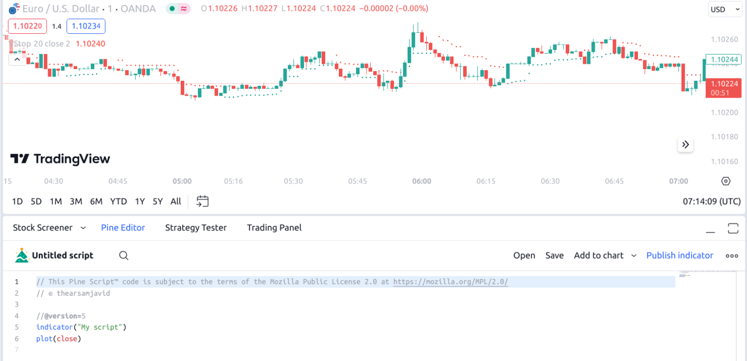Click the Untitled script name
This screenshot has width=747, height=361.
tap(62, 256)
